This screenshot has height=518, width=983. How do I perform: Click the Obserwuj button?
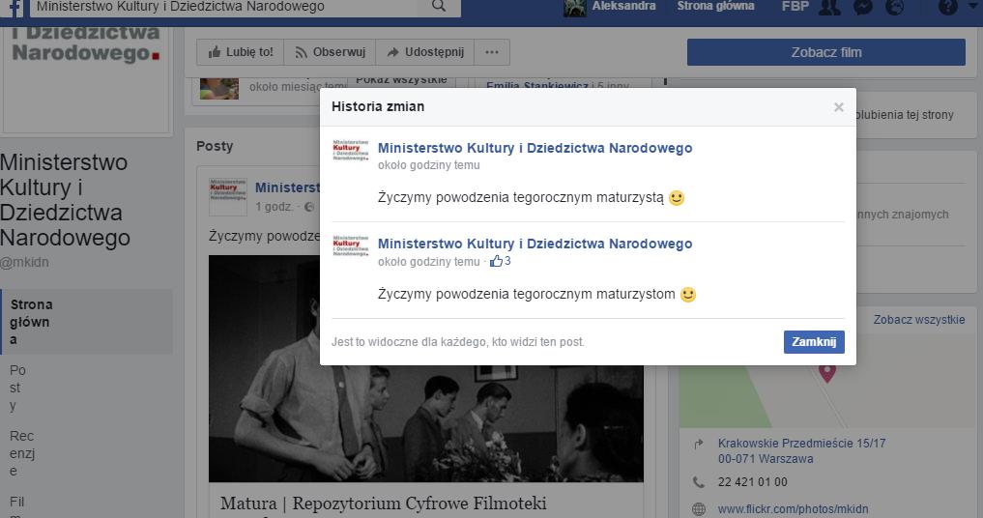330,52
